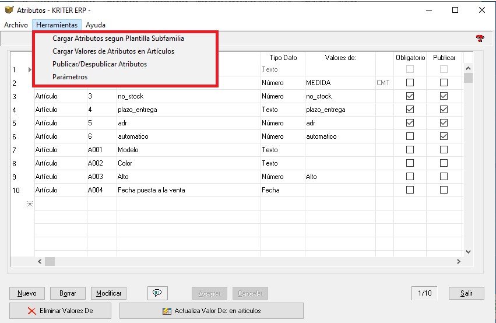
Task: Select the no_stock attribute name cell
Action: click(189, 96)
